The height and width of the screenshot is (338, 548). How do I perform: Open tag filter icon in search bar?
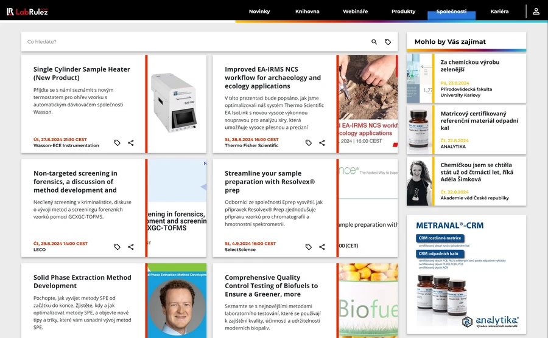coord(388,42)
